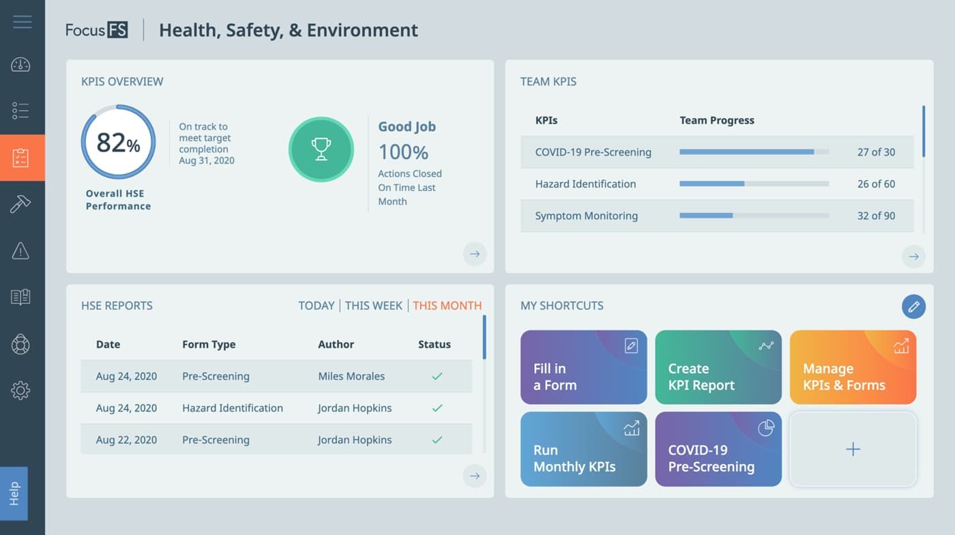Screen dimensions: 955x535
Task: Expand KPIS Overview with its arrow button
Action: click(474, 253)
